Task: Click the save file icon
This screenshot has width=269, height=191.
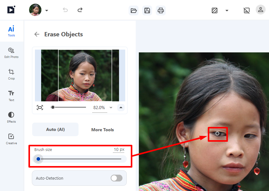Action: 147,10
